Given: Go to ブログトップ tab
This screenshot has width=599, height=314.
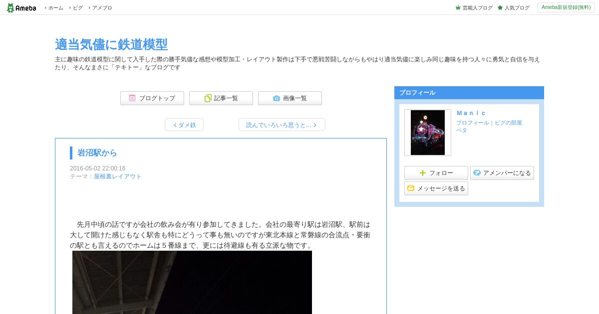Looking at the screenshot, I should point(152,98).
